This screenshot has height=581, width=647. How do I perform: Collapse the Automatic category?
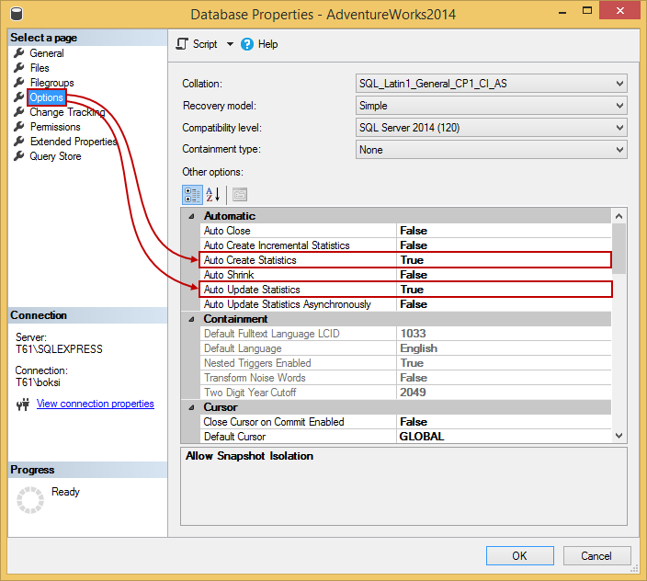coord(191,216)
